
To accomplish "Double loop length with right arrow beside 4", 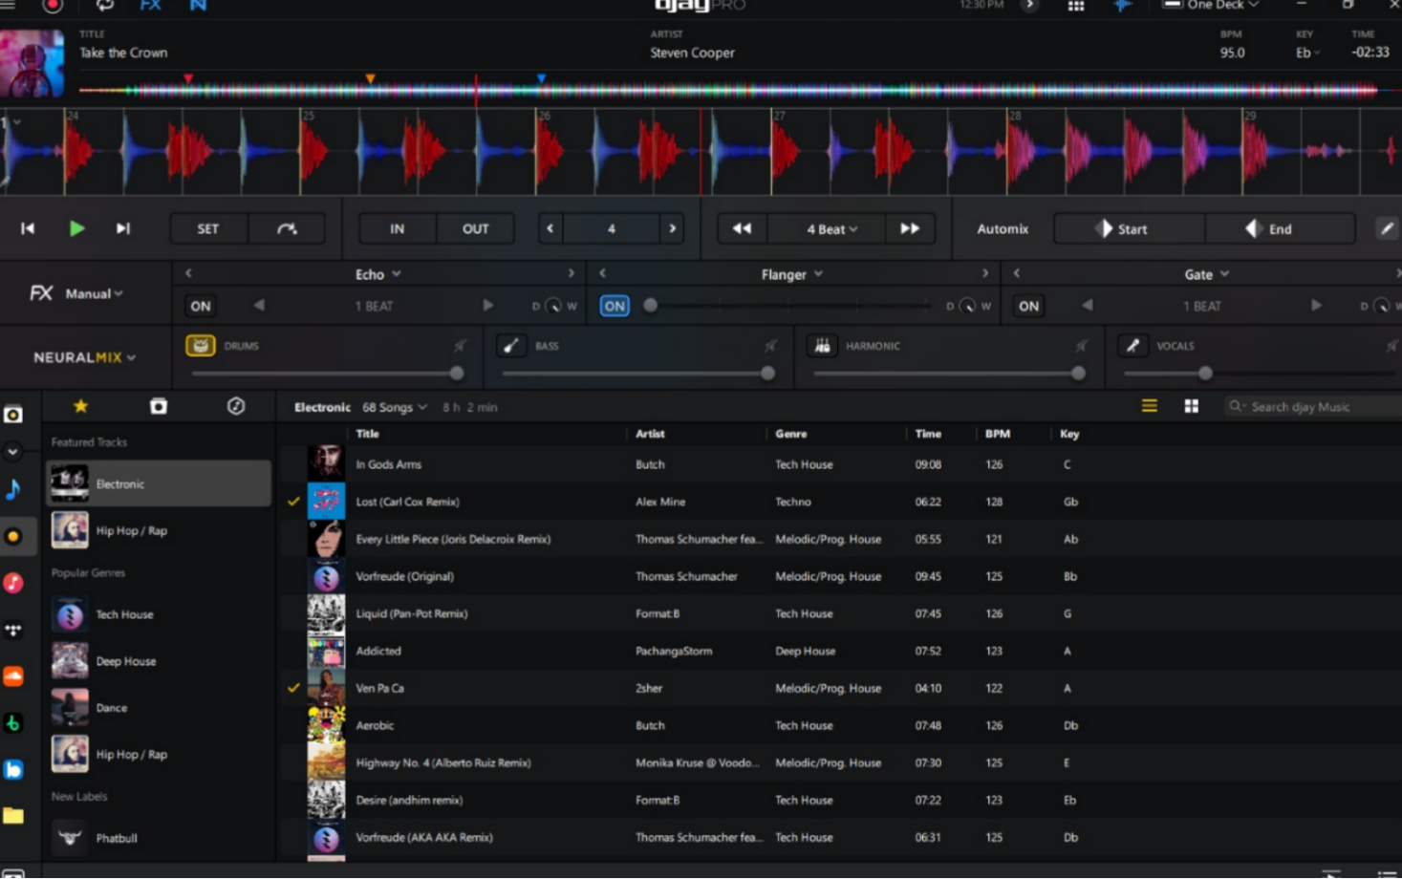I will pyautogui.click(x=673, y=228).
